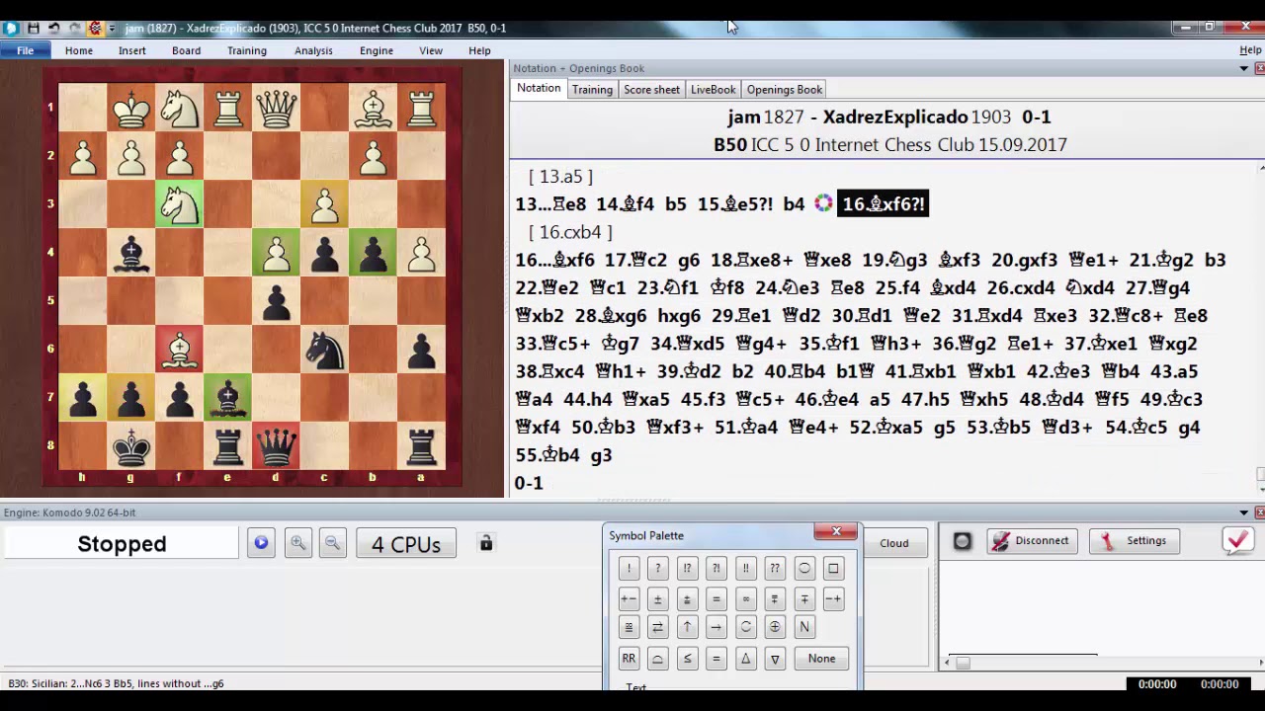Click the undo arrow in the title bar
Image resolution: width=1265 pixels, height=711 pixels.
[53, 28]
